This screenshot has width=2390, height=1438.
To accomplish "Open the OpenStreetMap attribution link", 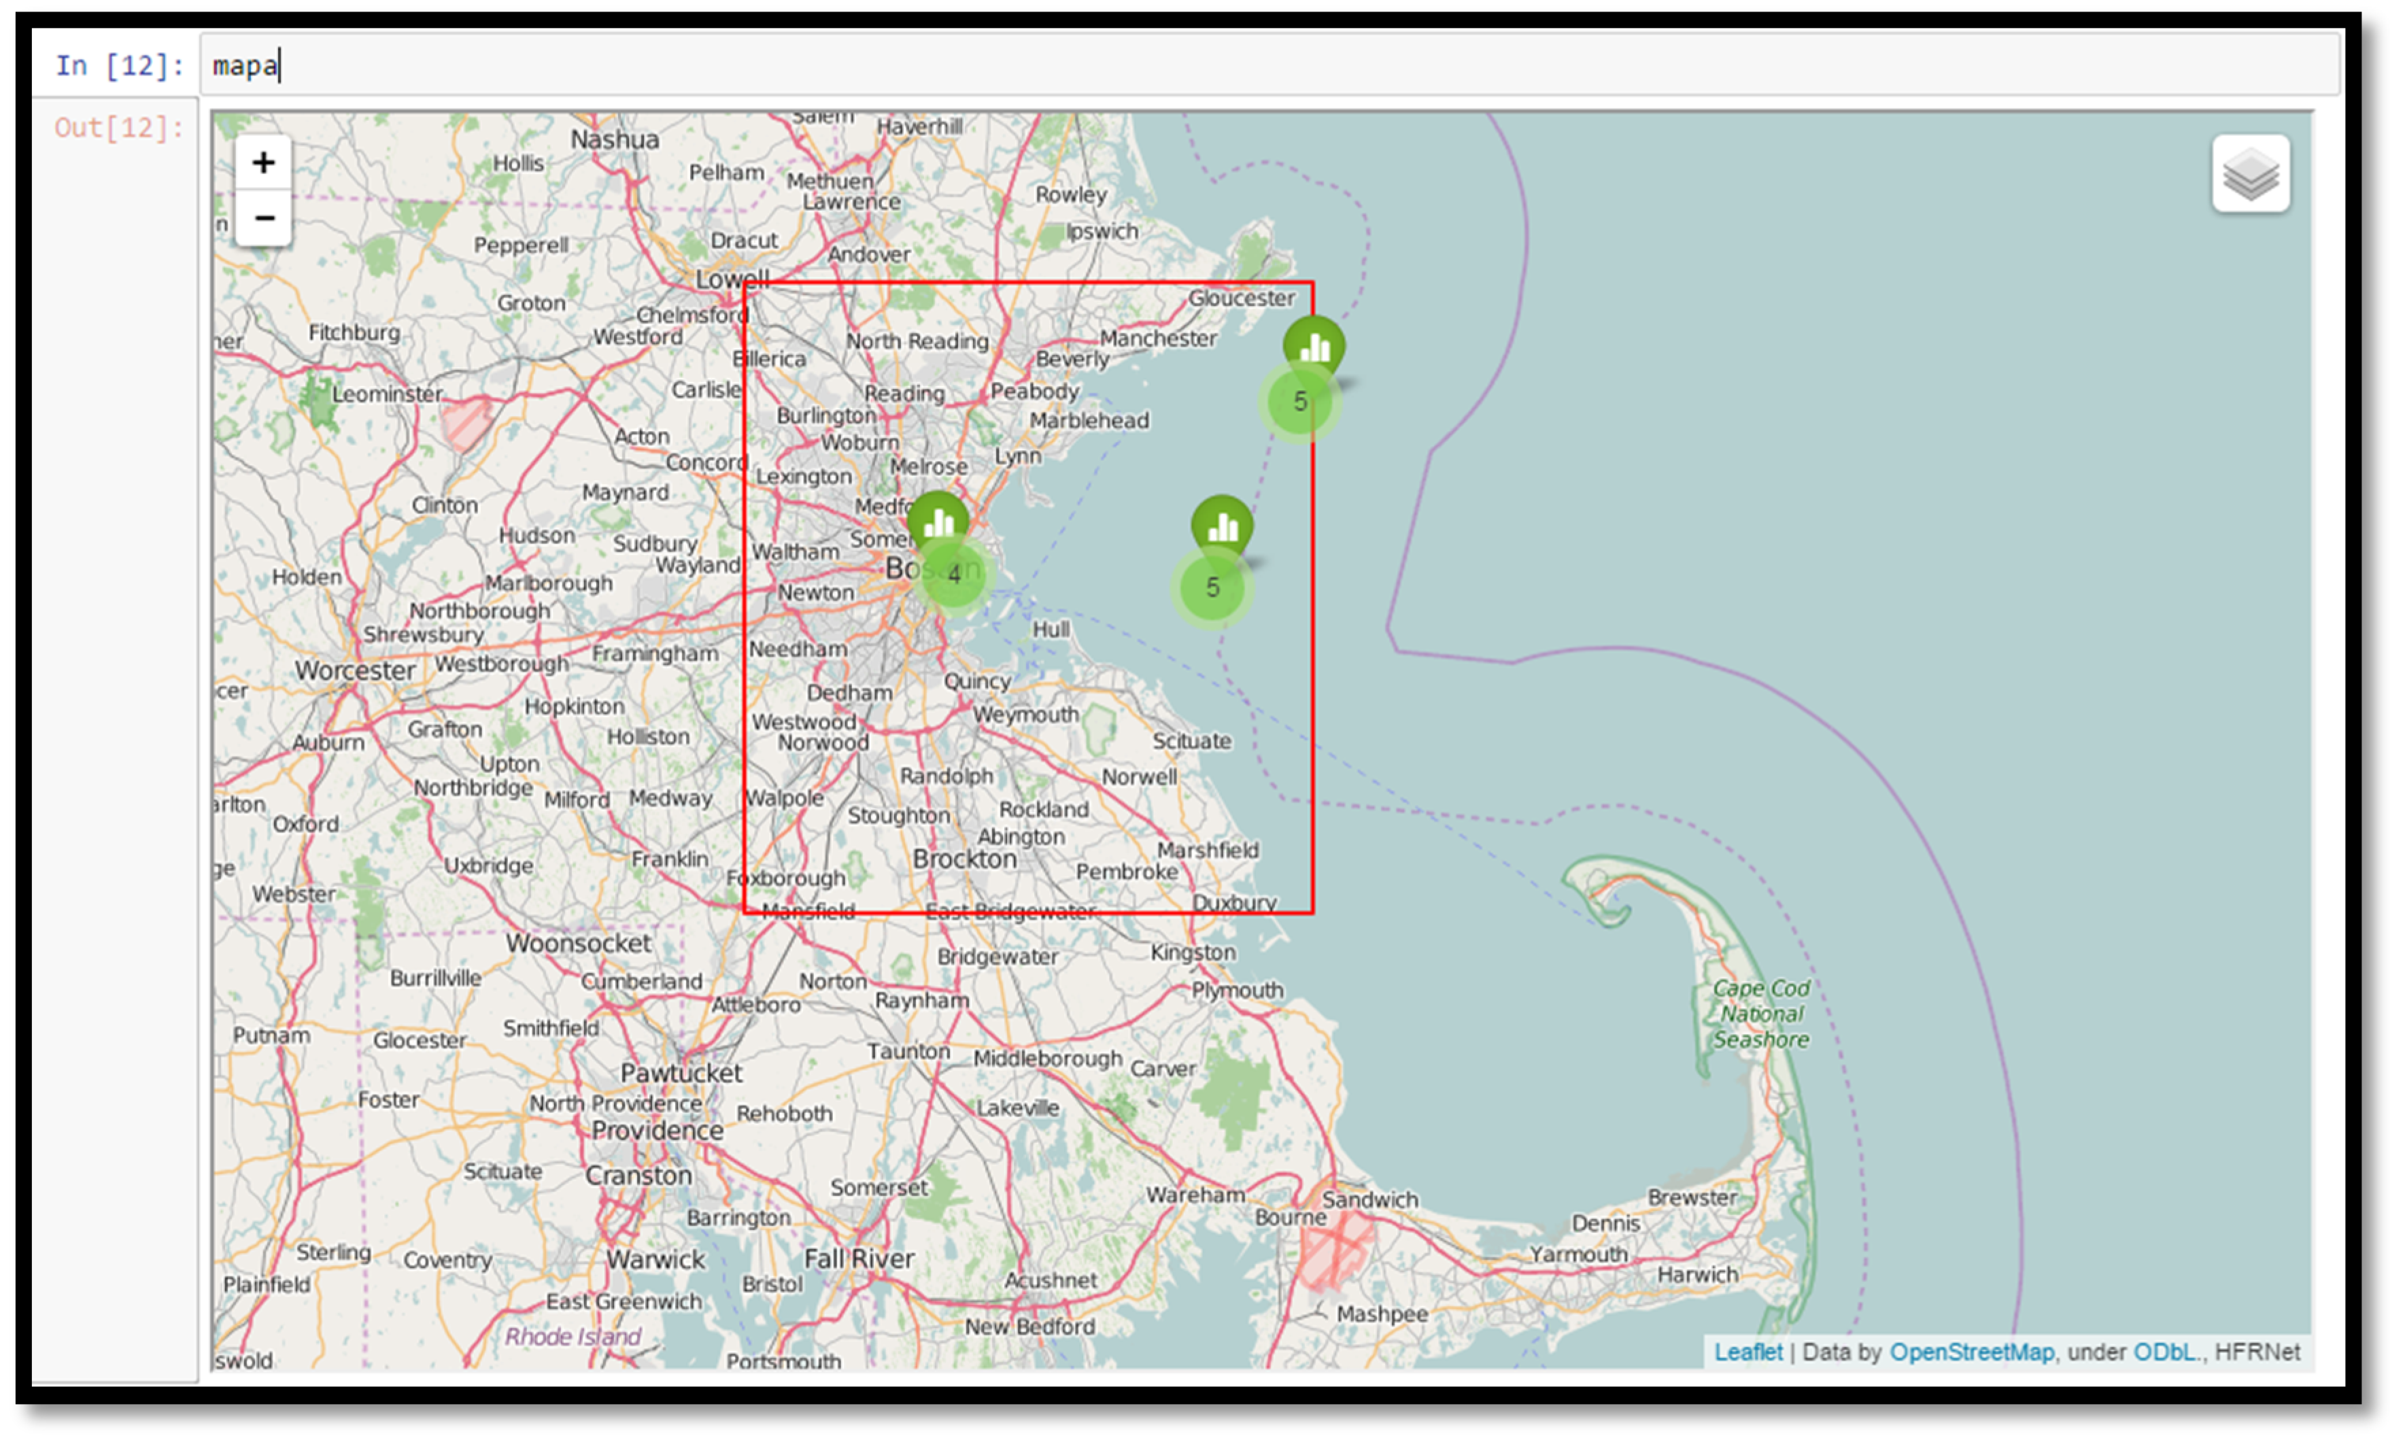I will tap(1970, 1352).
